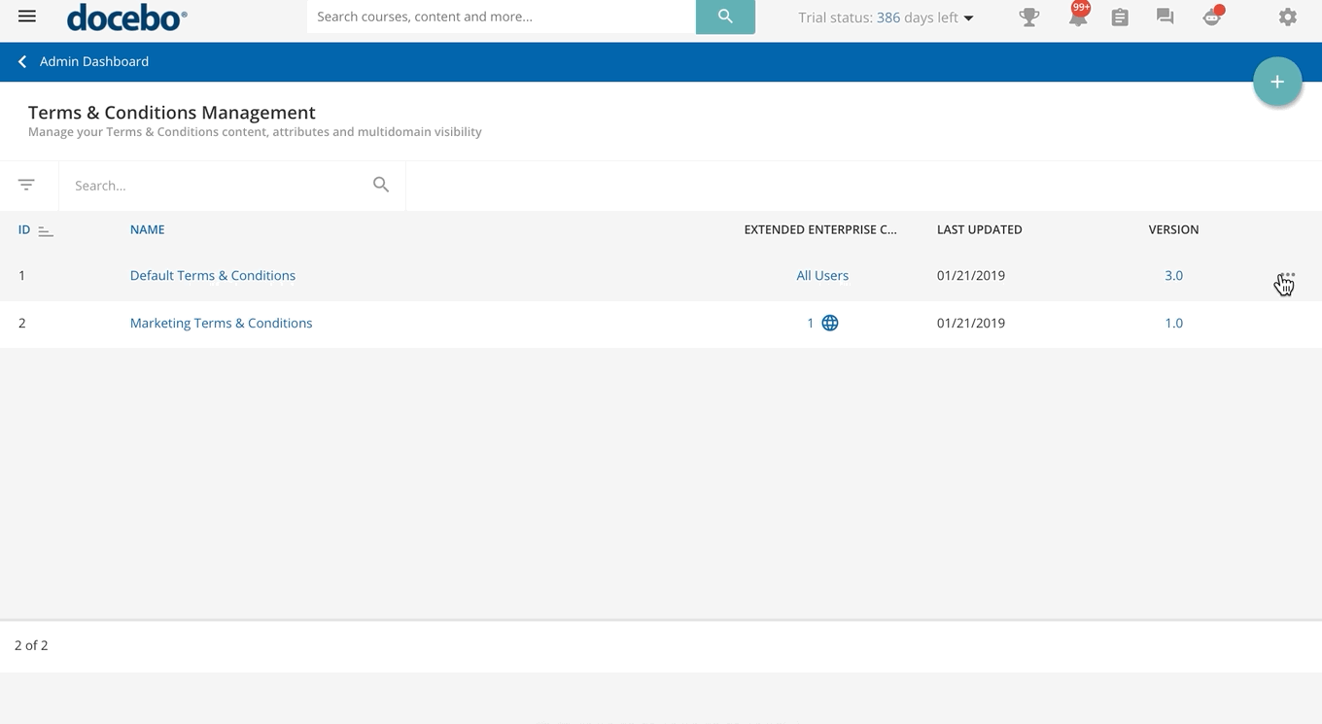Open the clipboard tasks icon
Screen dimensions: 1322x724
[1120, 17]
